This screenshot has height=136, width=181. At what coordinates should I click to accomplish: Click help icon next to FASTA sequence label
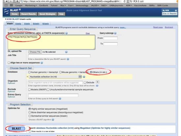66,33
